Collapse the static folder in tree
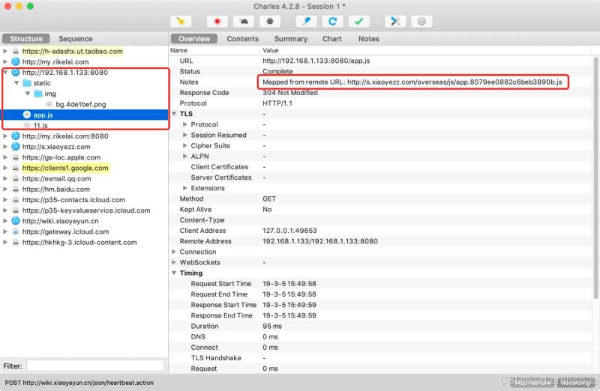600x391 pixels. pyautogui.click(x=16, y=83)
